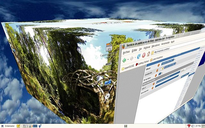Click the blue V launcher in the panel

[40, 126]
